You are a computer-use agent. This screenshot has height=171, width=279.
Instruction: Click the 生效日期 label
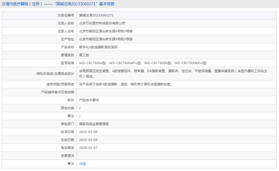point(67,140)
